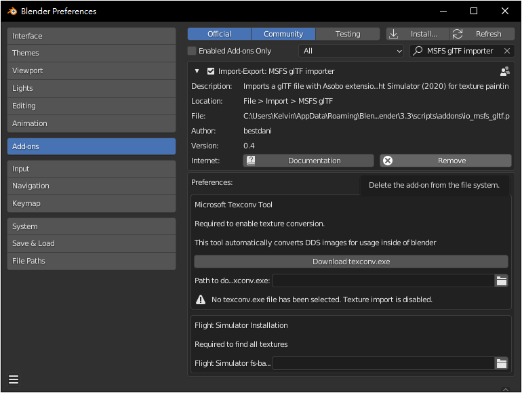Screen dimensions: 522x393
Task: Open the Input preferences section
Action: point(92,169)
